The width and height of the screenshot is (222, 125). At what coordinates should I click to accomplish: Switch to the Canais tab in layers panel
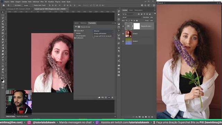(x=131, y=10)
